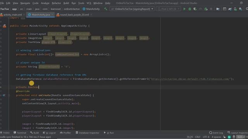Viewport: 248px width, 139px height.
Task: Click the Sync Project with Gradle Files icon
Action: [230, 9]
